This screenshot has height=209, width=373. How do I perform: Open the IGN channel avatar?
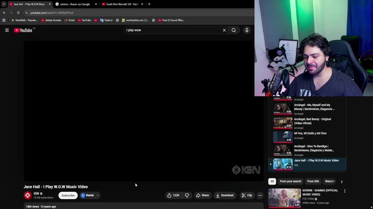coord(28,195)
